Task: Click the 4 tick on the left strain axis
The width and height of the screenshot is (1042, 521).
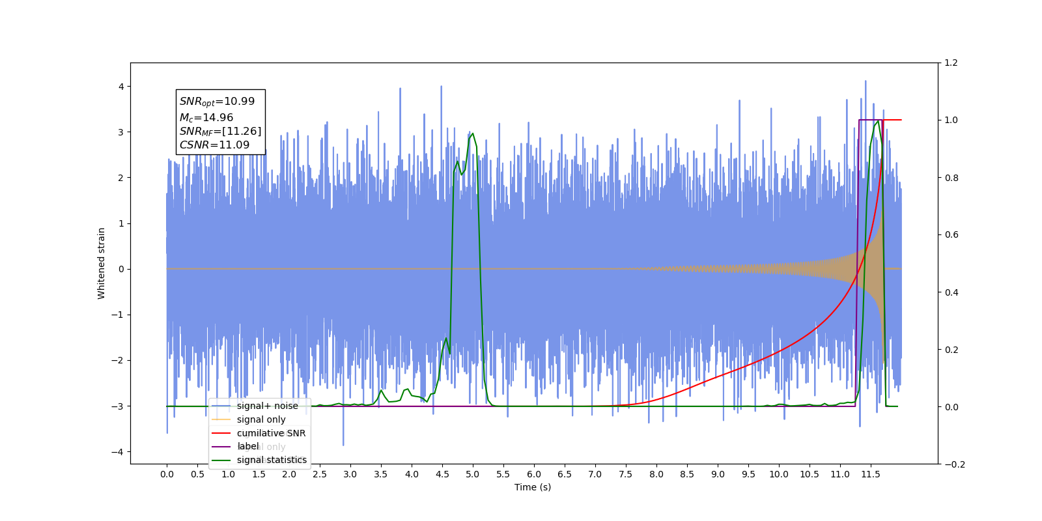Action: (121, 87)
